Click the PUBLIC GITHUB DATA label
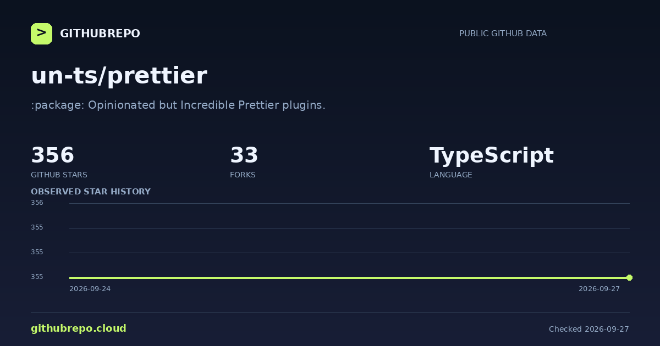 tap(503, 34)
